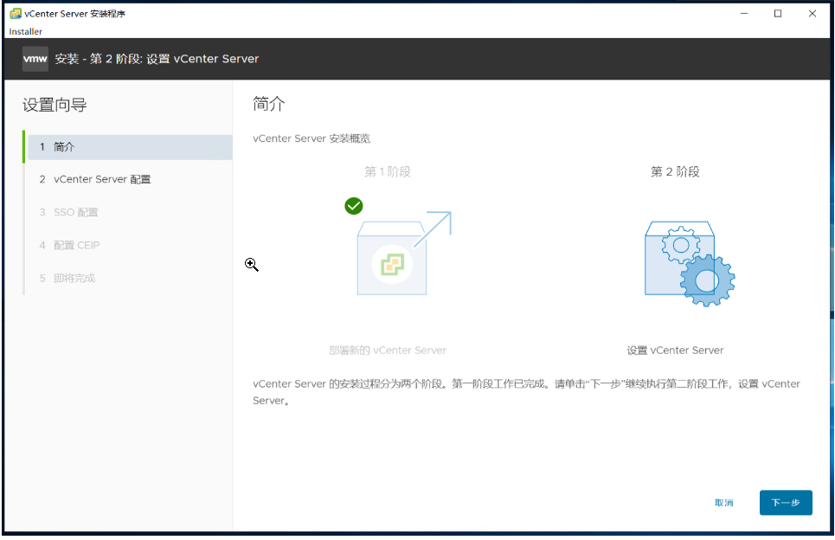835x540 pixels.
Task: Click the 简介 page heading
Action: coord(269,104)
